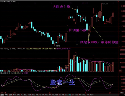Click the 0 reset button bottom right

pos(124,95)
